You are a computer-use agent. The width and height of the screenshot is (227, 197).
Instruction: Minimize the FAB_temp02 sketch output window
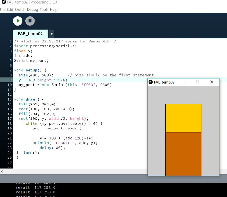click(x=183, y=82)
